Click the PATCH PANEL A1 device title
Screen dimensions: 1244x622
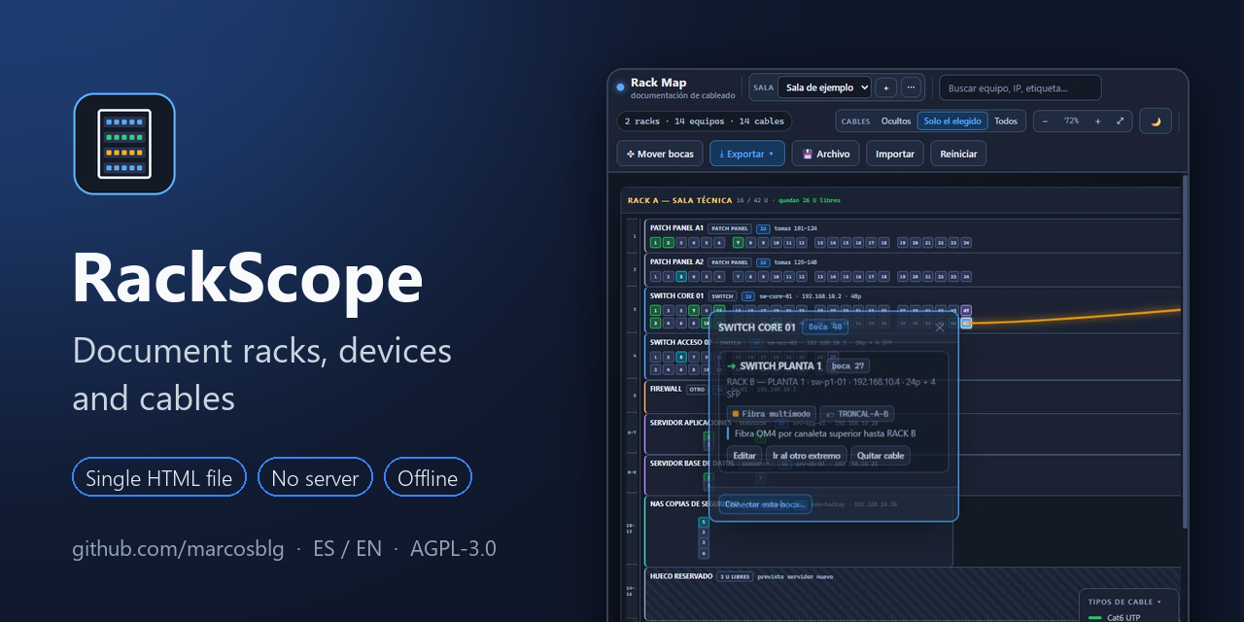click(x=676, y=227)
